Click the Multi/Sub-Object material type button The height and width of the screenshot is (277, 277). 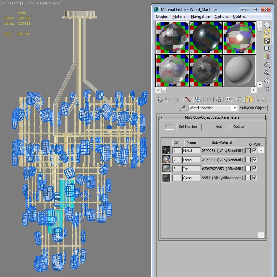[x=253, y=108]
